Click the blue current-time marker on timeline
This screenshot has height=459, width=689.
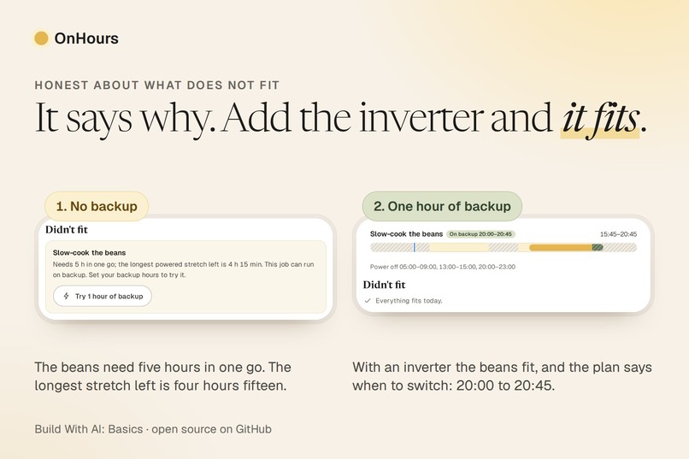414,247
